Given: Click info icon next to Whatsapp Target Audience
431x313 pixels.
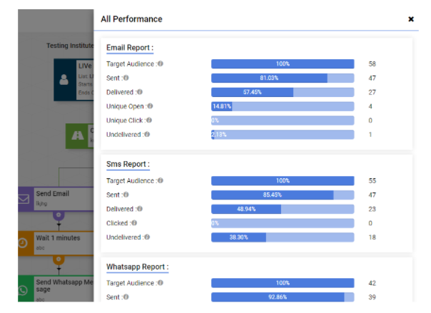Looking at the screenshot, I should [161, 283].
